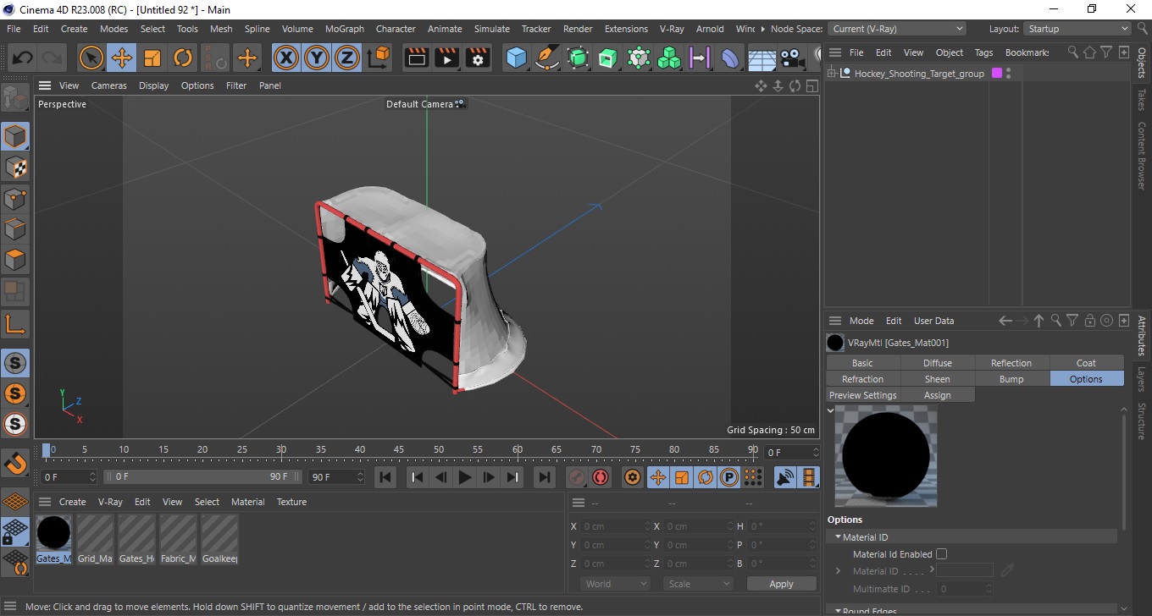
Task: Click the Make Editable icon
Action: (15, 98)
